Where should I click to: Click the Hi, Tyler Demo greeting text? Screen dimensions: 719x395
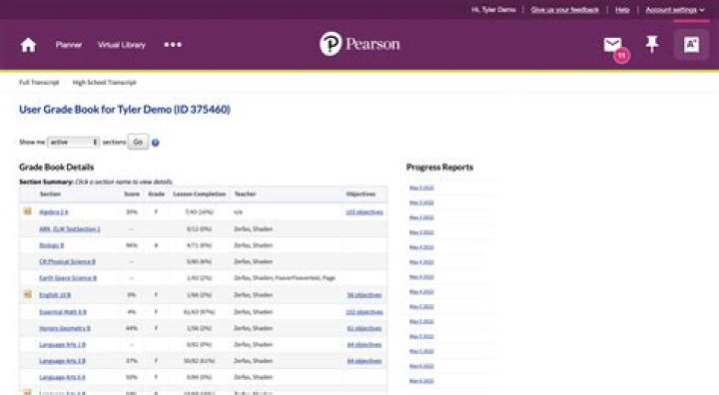coord(493,10)
